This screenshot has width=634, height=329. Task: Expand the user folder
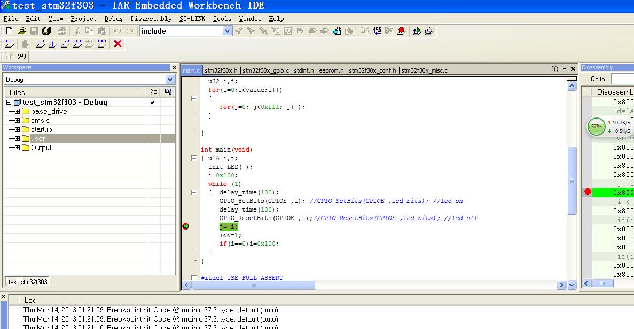click(17, 139)
